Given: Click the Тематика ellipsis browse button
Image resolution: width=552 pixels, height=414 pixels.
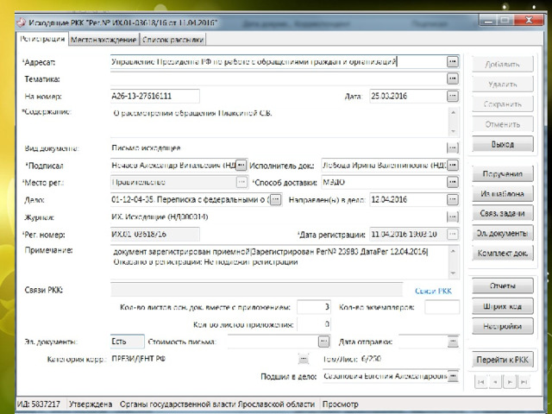Looking at the screenshot, I should [x=452, y=78].
